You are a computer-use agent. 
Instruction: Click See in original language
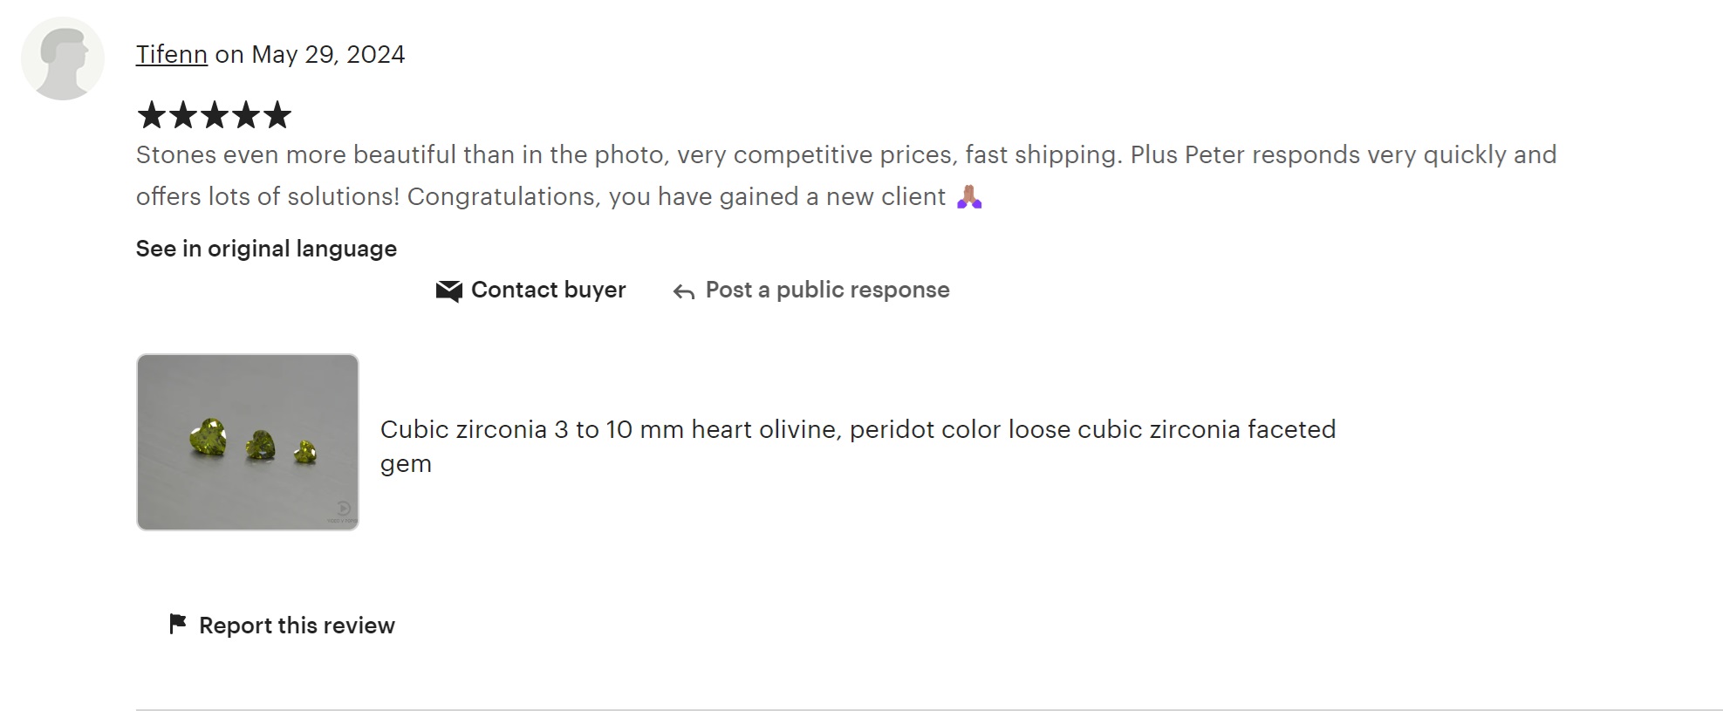coord(266,249)
